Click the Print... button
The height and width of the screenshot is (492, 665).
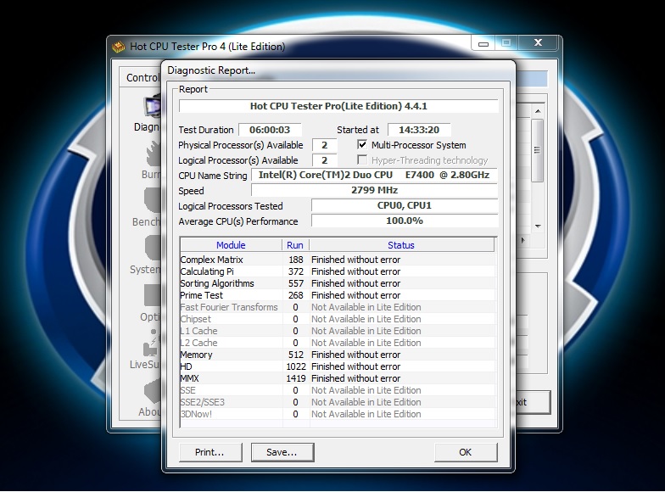click(x=210, y=452)
